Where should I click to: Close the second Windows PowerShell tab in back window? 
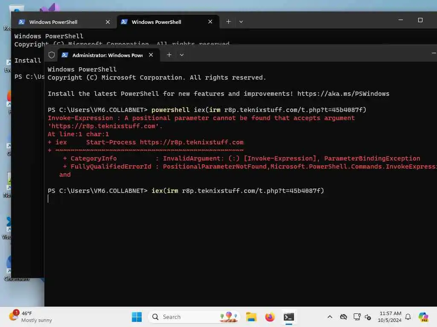click(x=210, y=22)
